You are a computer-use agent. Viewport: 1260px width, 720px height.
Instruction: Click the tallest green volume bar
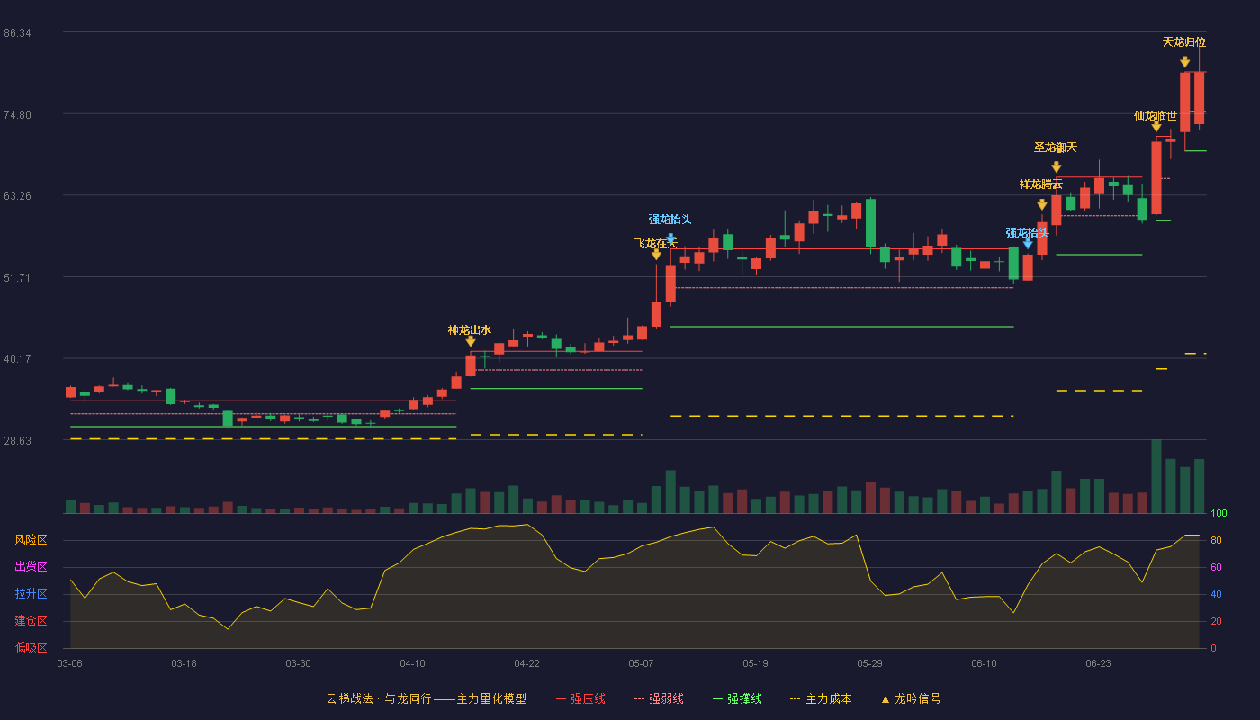[x=1156, y=476]
